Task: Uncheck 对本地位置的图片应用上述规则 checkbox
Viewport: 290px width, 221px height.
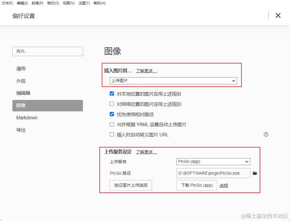Action: click(112, 93)
